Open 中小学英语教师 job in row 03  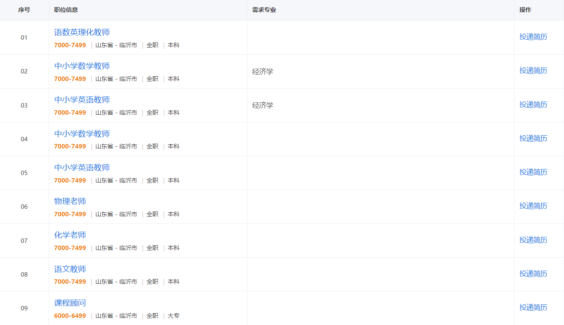82,100
